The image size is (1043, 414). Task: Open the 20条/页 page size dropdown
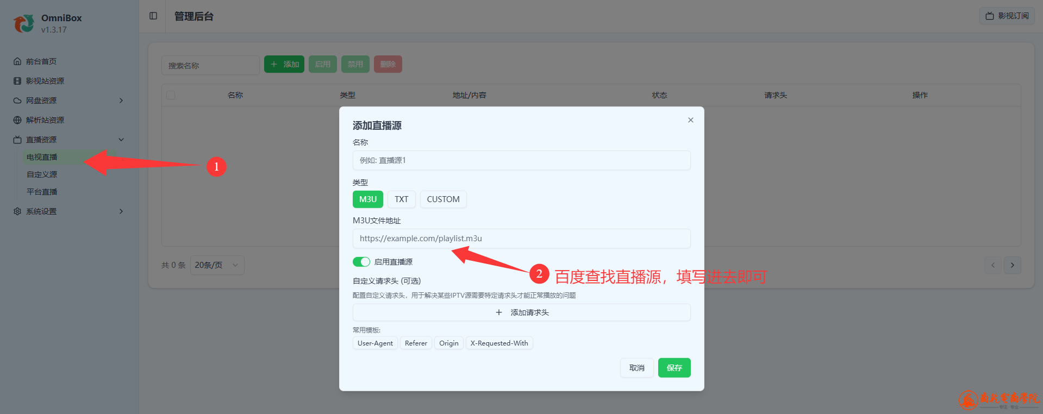click(x=217, y=265)
